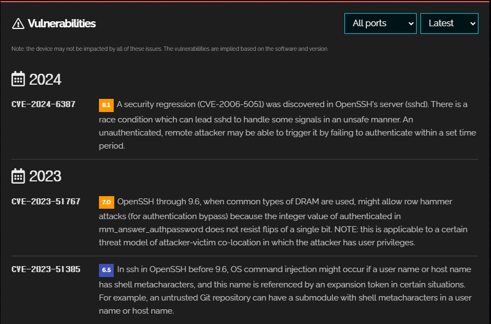Click the calendar icon next to 2024
Image resolution: width=491 pixels, height=324 pixels.
pyautogui.click(x=18, y=79)
